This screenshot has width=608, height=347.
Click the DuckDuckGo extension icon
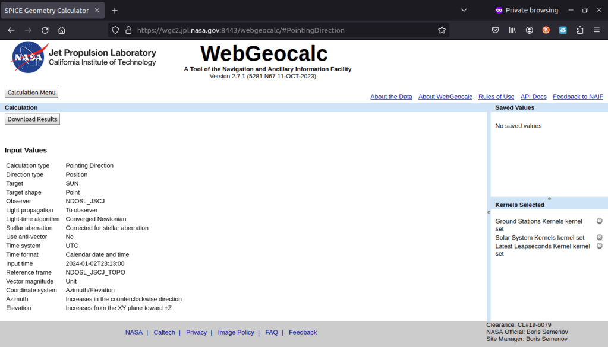pyautogui.click(x=546, y=30)
